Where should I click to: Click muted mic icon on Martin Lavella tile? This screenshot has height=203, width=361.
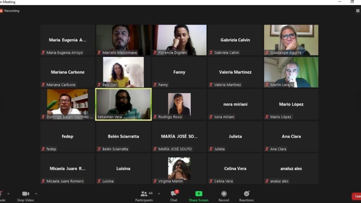(x=267, y=85)
